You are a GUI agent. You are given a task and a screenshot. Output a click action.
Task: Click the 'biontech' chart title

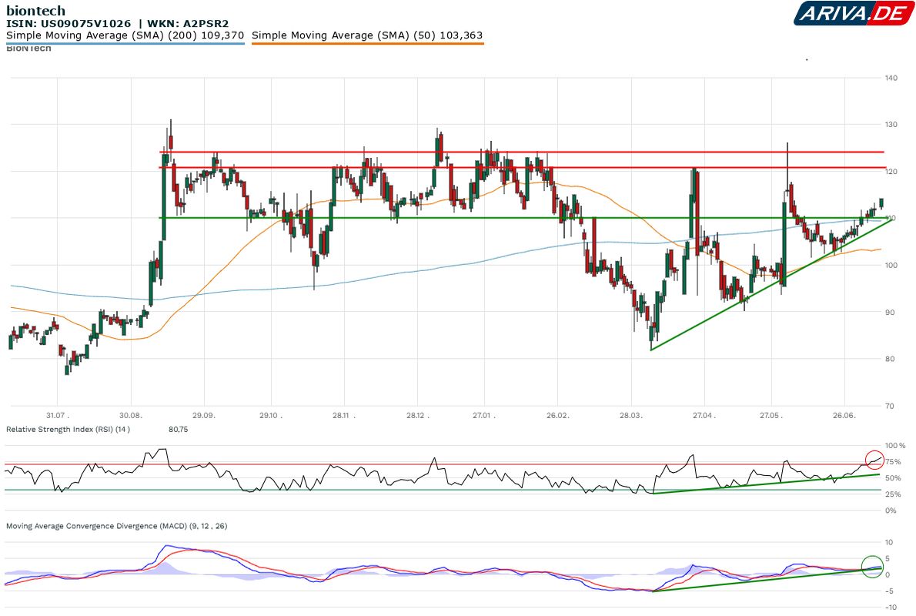pyautogui.click(x=35, y=11)
